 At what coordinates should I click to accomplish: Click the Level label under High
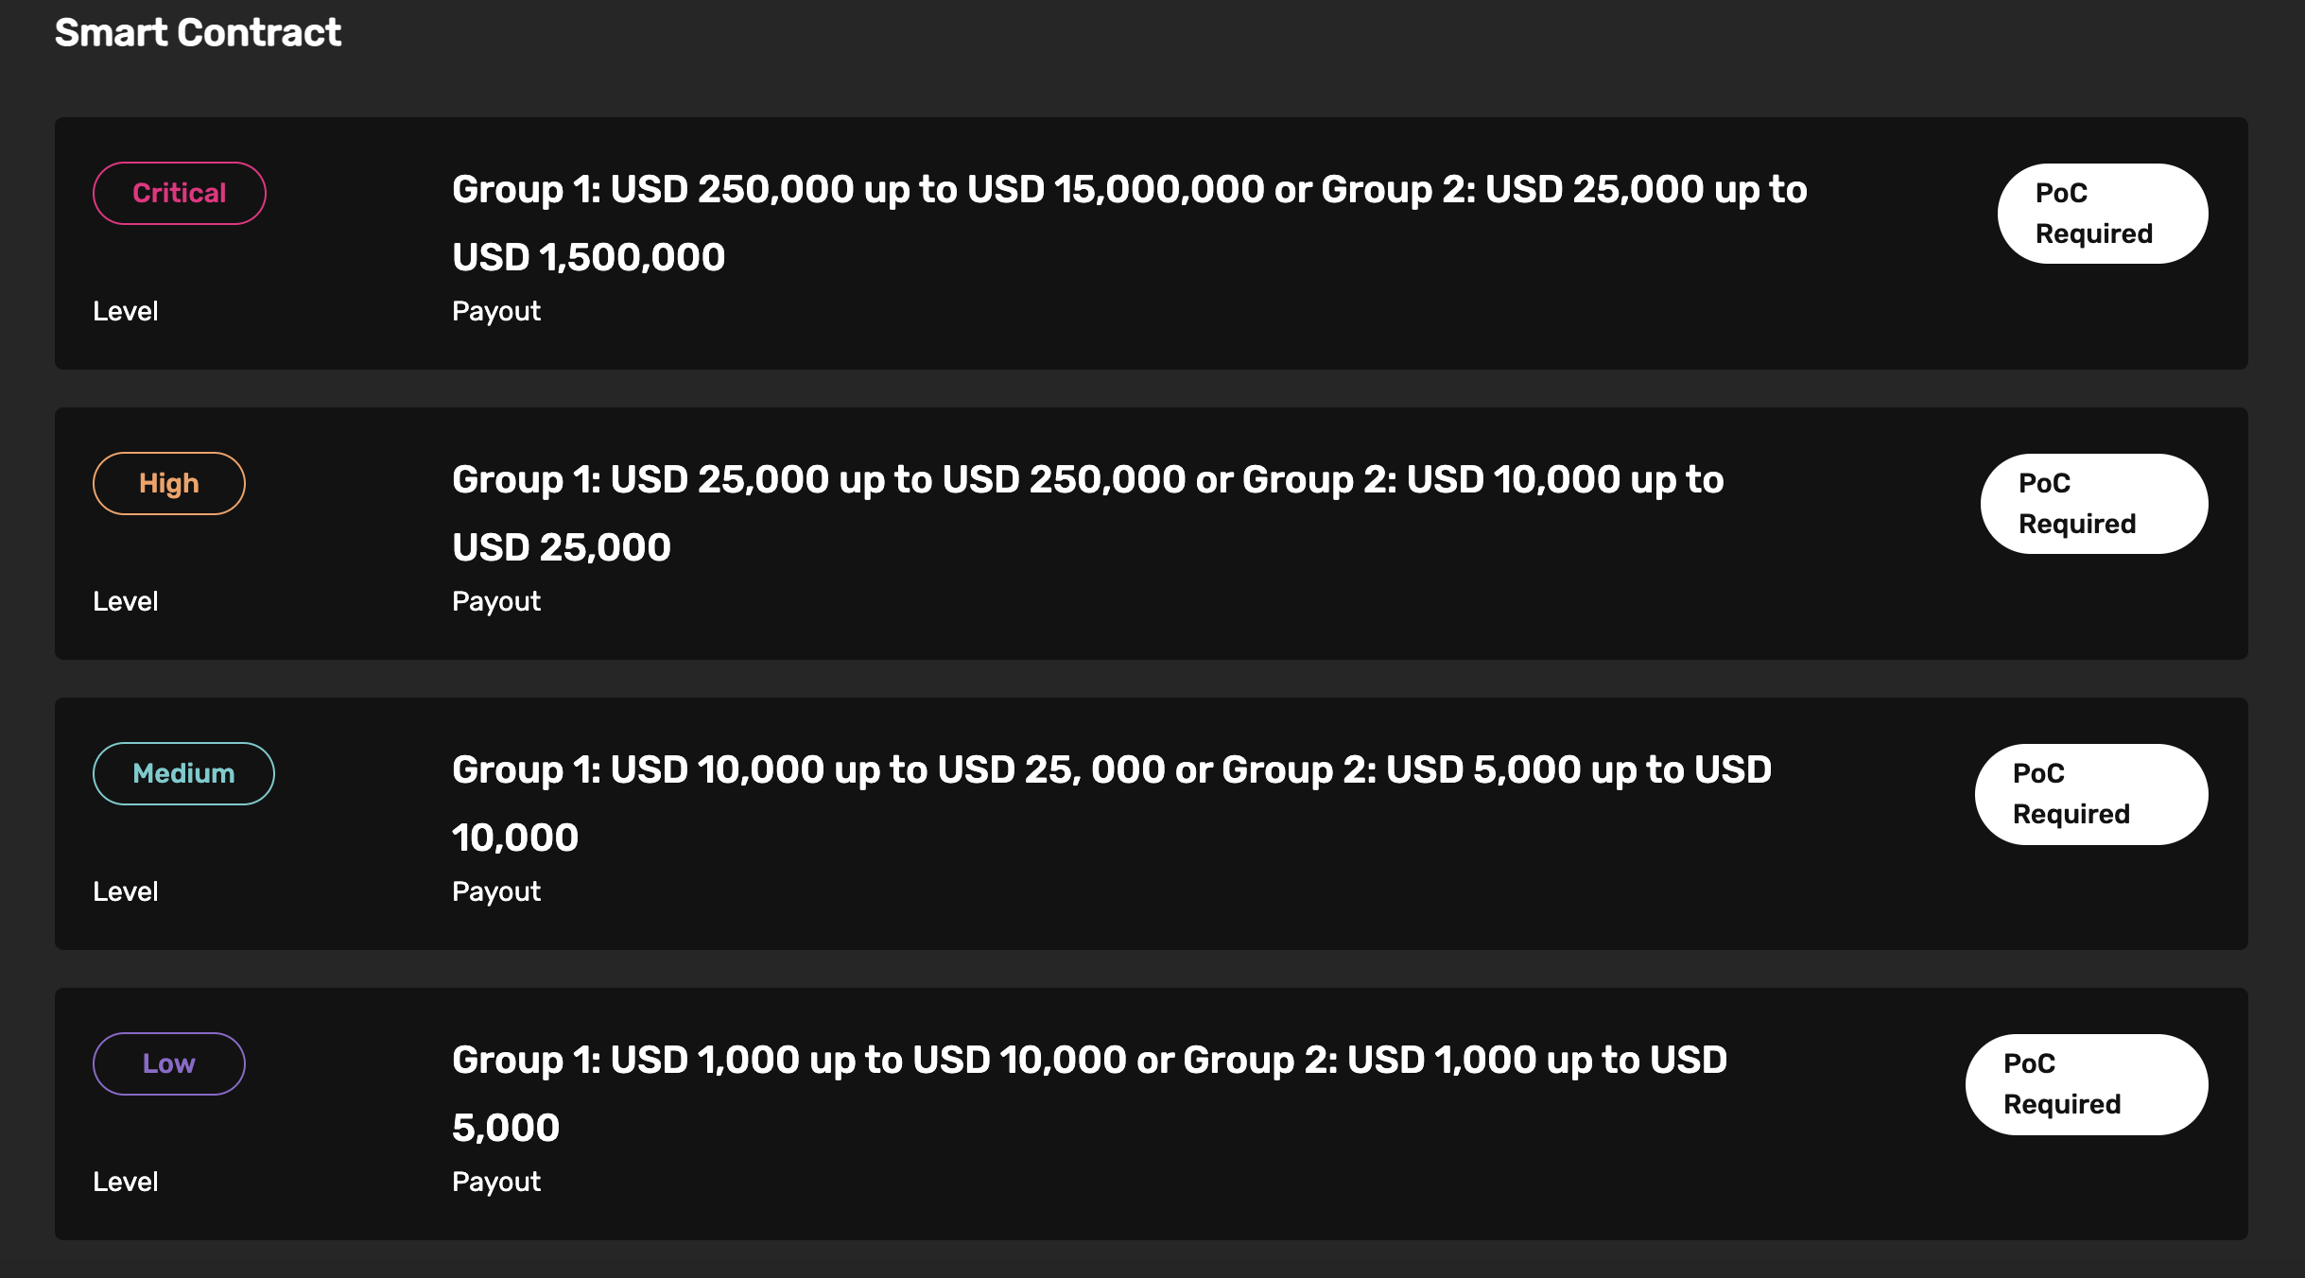[126, 601]
